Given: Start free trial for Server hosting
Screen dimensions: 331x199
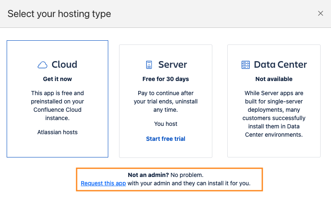Looking at the screenshot, I should tap(166, 139).
